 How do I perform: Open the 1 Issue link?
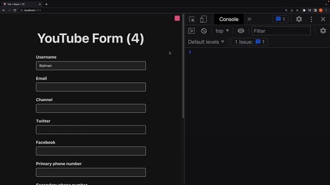click(x=249, y=42)
